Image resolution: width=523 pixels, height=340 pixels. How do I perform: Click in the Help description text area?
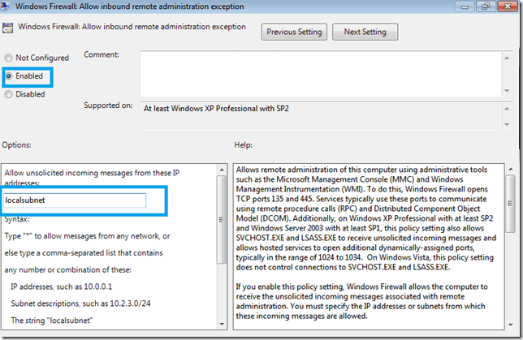tap(365, 243)
